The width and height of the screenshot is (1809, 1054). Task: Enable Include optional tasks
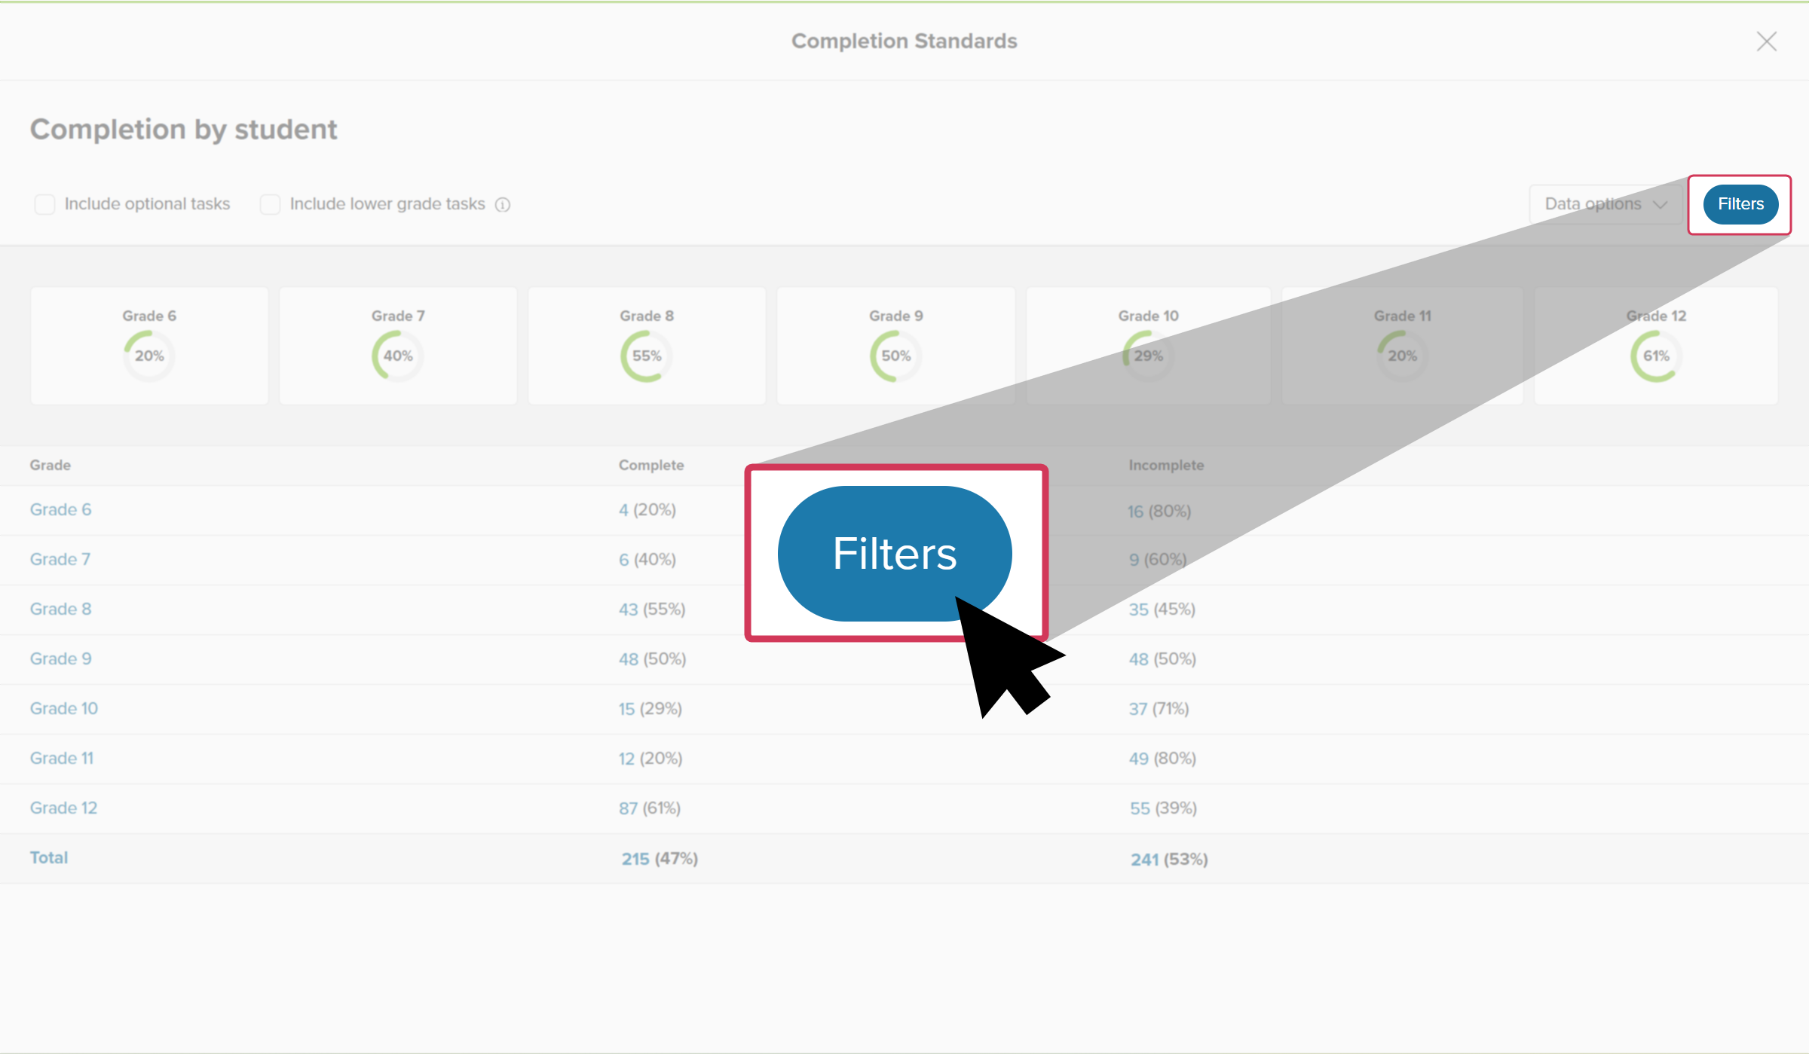[44, 203]
